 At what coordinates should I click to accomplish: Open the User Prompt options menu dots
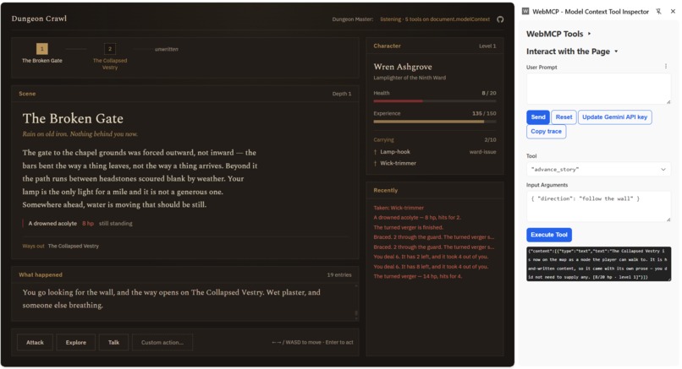665,67
